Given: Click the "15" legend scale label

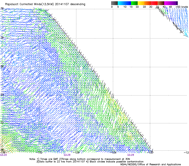Looking at the screenshot, I should tap(131, 7).
